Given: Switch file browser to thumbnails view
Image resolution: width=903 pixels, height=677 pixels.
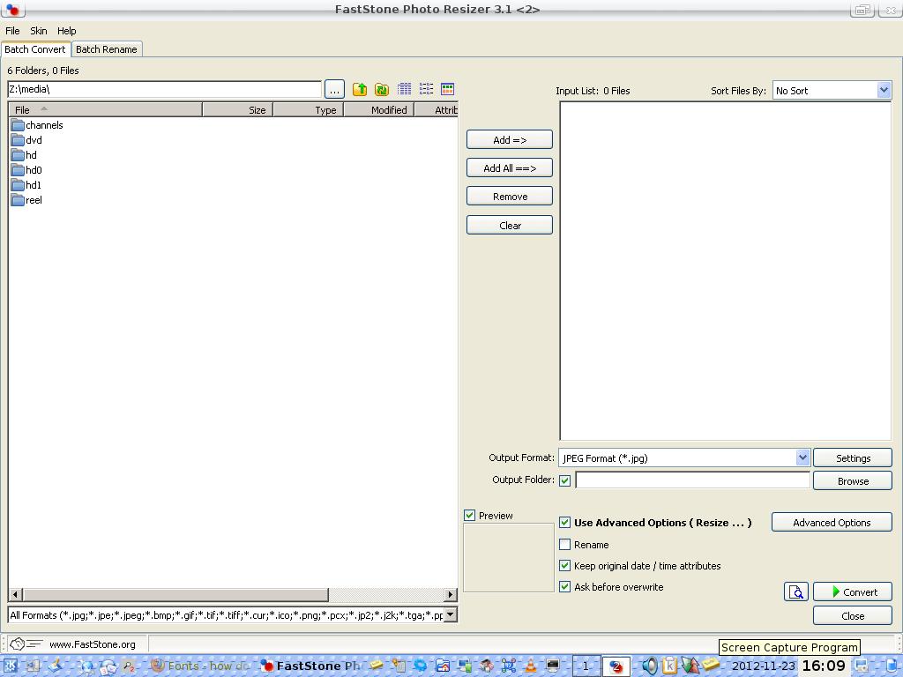Looking at the screenshot, I should [x=447, y=89].
